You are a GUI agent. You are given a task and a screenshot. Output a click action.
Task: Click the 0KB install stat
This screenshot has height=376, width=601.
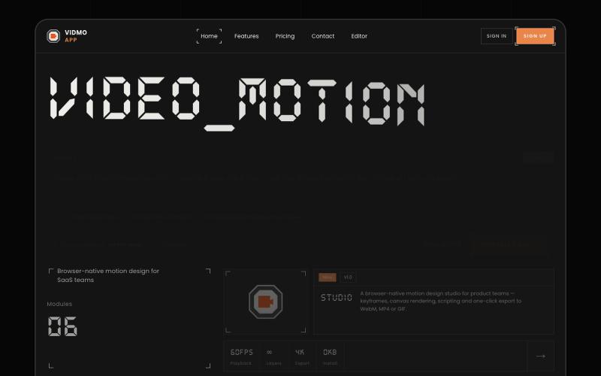[330, 356]
